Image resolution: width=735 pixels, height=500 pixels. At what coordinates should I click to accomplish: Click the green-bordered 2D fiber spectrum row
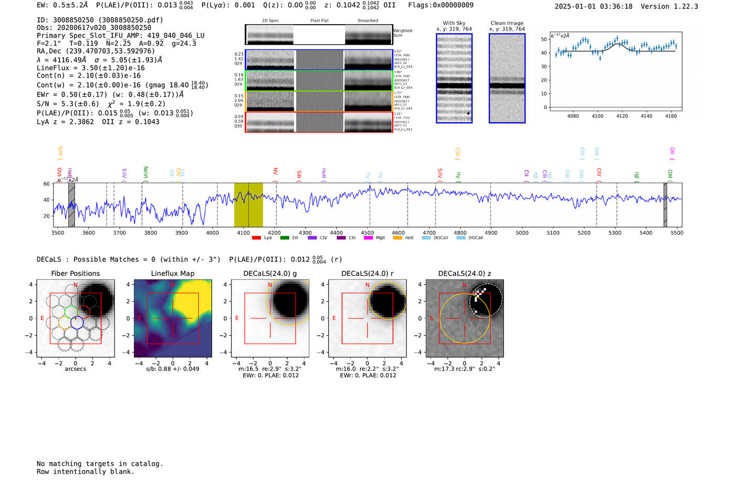pyautogui.click(x=319, y=81)
